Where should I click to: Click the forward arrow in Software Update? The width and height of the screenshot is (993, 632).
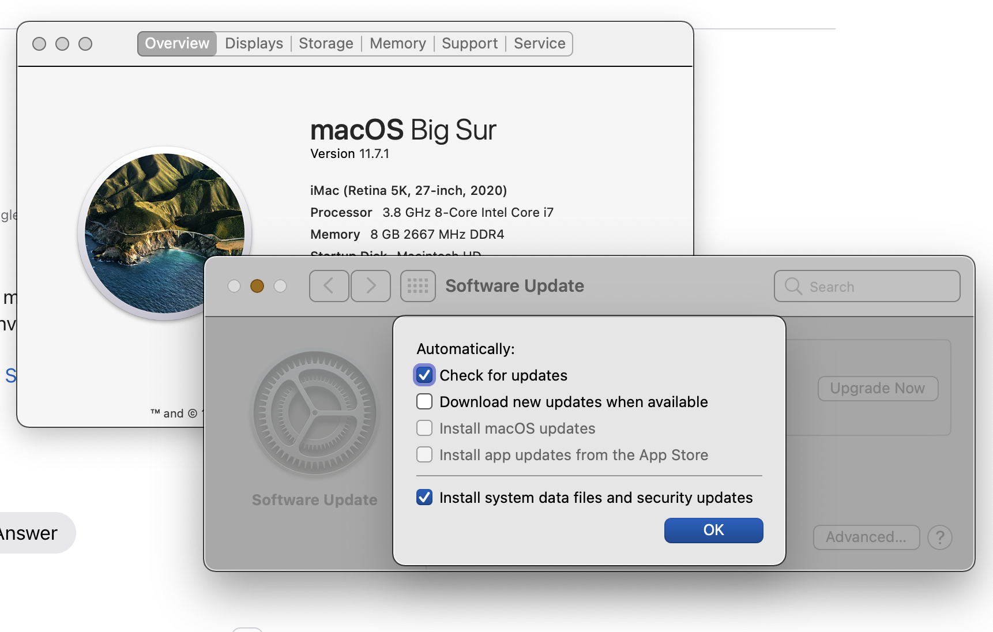tap(371, 286)
